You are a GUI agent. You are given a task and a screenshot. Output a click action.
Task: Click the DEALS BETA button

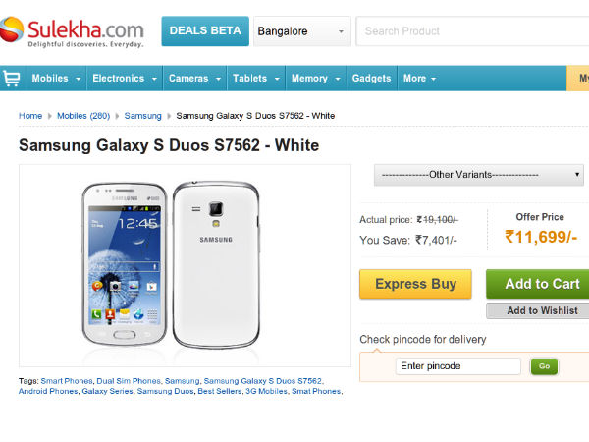[204, 31]
